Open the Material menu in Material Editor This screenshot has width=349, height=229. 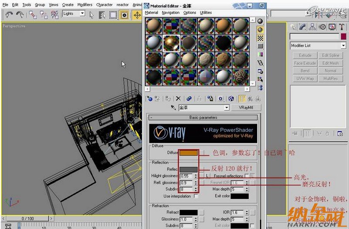pyautogui.click(x=151, y=13)
